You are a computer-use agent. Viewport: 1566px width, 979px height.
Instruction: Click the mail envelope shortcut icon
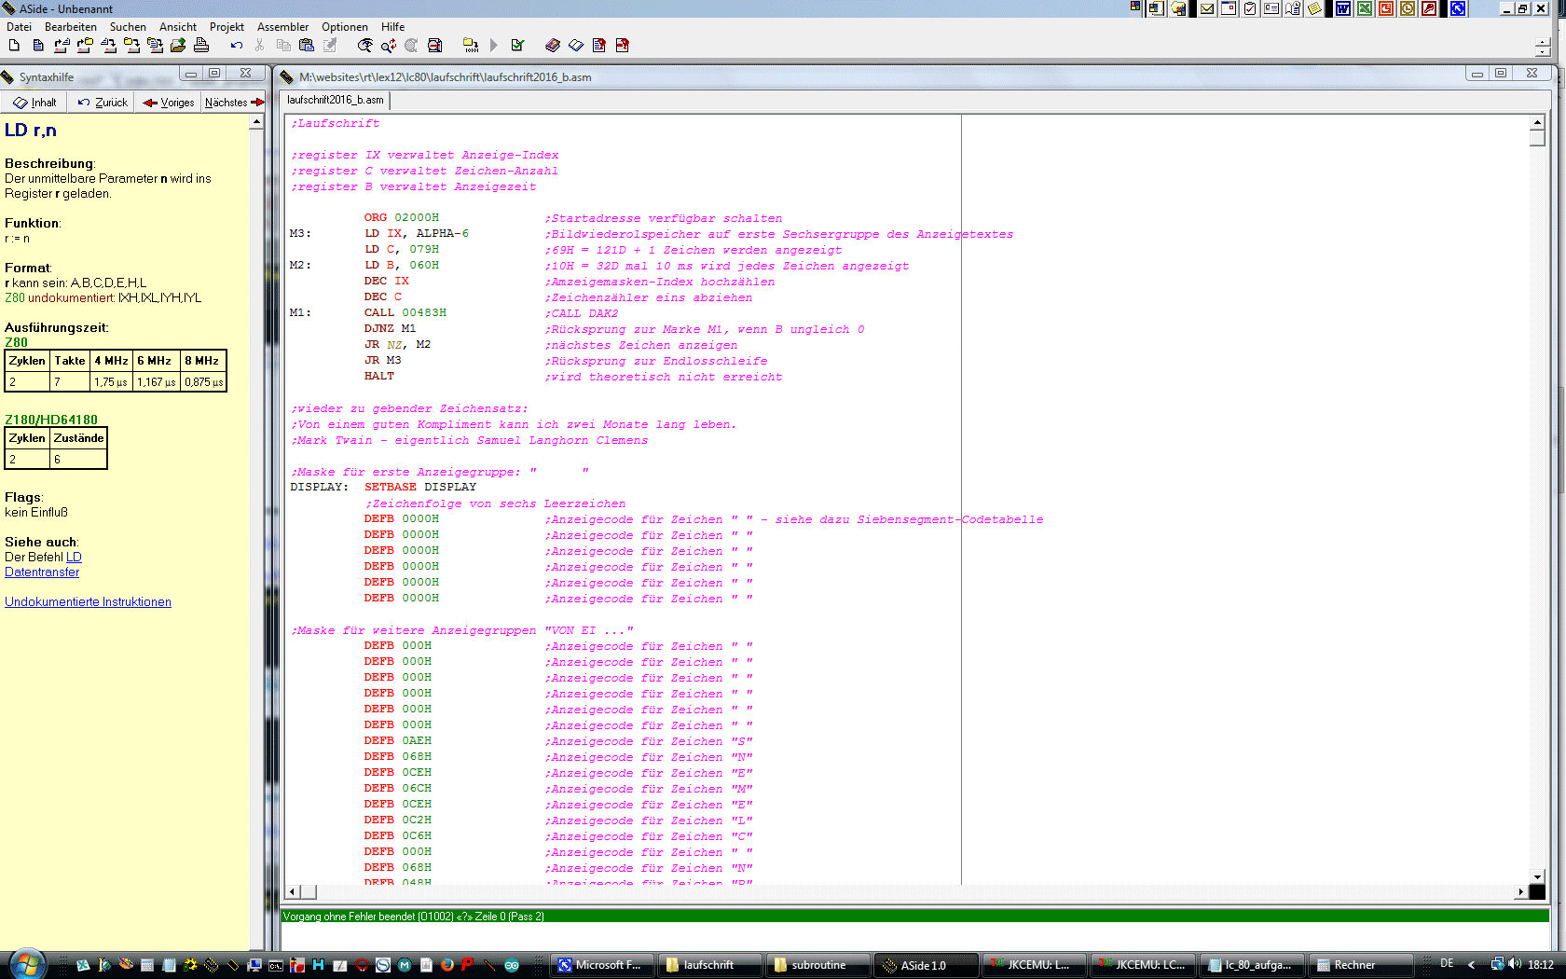tap(1207, 8)
